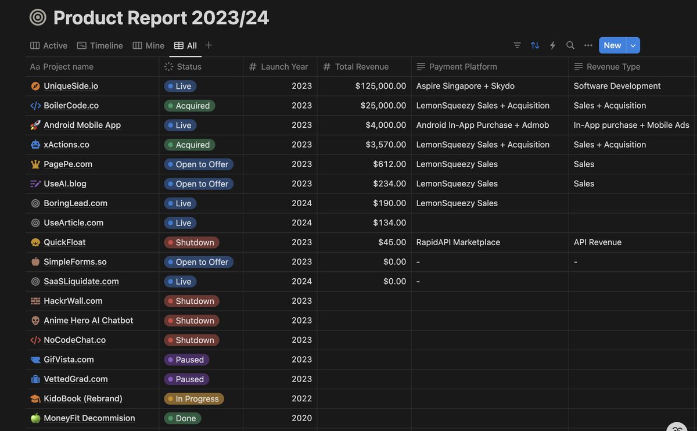Open the UniqueSide.io project page

pyautogui.click(x=71, y=86)
